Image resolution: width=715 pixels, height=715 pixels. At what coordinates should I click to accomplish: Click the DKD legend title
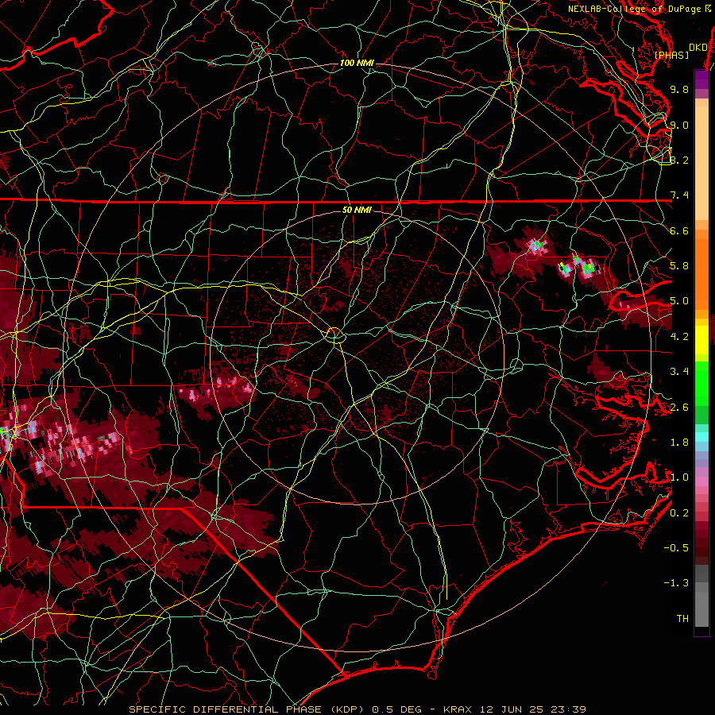698,48
